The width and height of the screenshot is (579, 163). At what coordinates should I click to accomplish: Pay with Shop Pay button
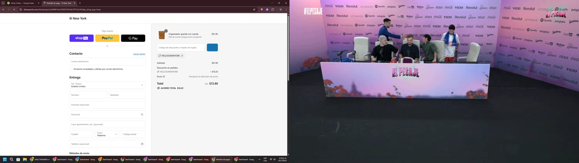coord(81,38)
